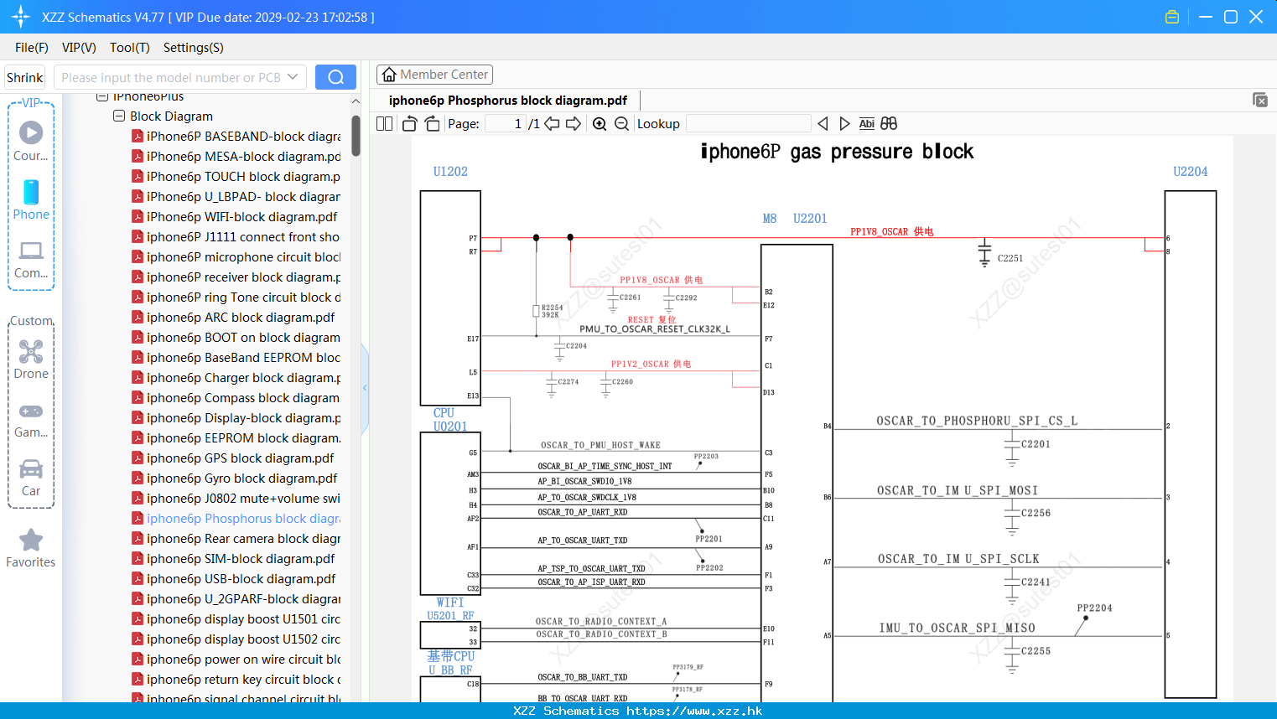Image resolution: width=1277 pixels, height=719 pixels.
Task: Open the Tool(T) menu
Action: 130,48
